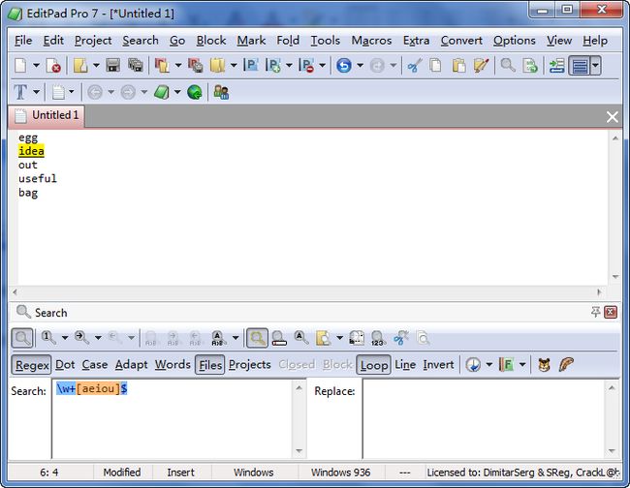
Task: Open the Undo history dropdown arrow
Action: [x=360, y=65]
